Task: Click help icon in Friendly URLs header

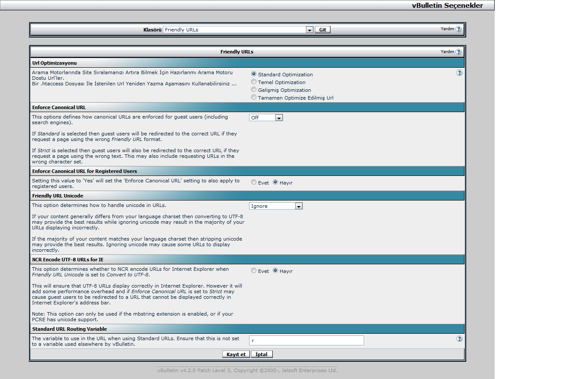Action: pos(458,52)
